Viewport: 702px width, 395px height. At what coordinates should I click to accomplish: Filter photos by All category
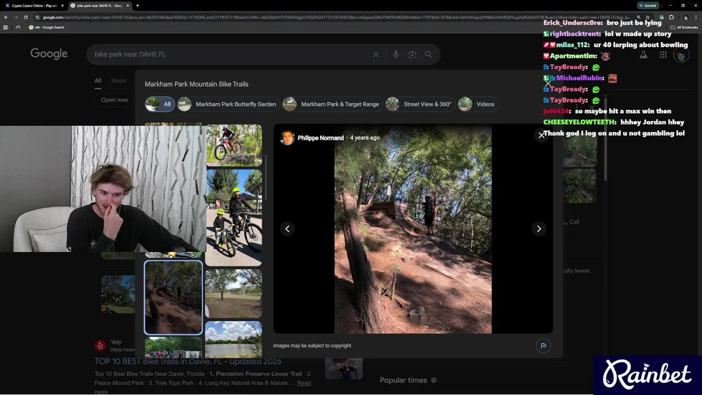[x=160, y=104]
